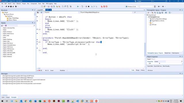Select the W509 Unreachable code warning
Viewport: 184px width, 103px height.
coord(18,82)
